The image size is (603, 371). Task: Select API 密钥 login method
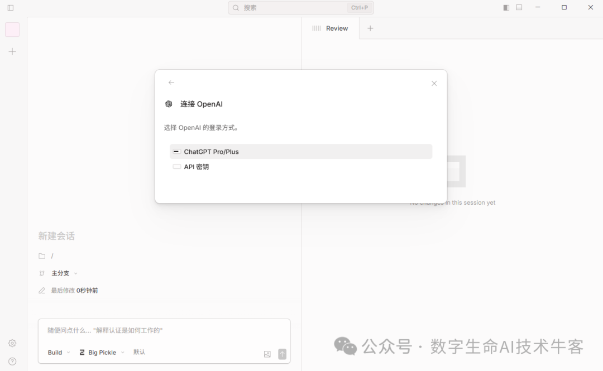301,166
